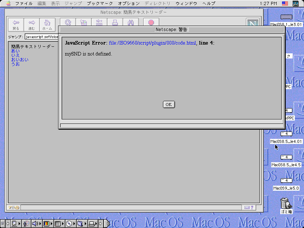Open the ファイル (File) menu

(24, 3)
